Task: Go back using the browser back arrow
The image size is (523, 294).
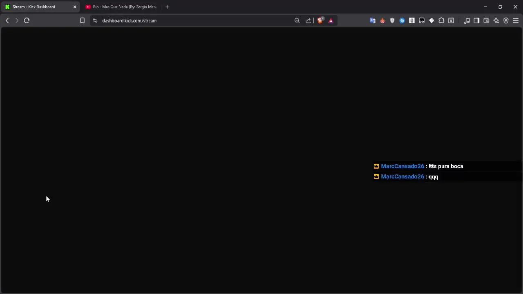Action: [7, 20]
